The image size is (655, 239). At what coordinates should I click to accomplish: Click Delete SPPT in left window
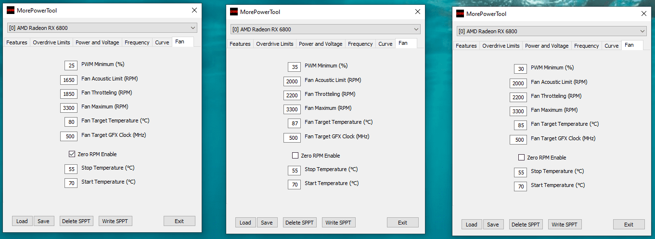[77, 221]
